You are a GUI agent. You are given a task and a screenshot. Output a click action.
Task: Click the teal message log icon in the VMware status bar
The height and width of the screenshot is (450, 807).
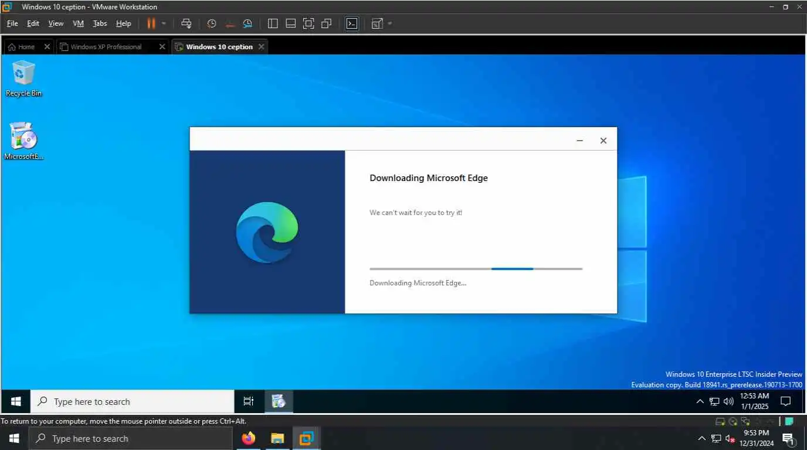(789, 421)
